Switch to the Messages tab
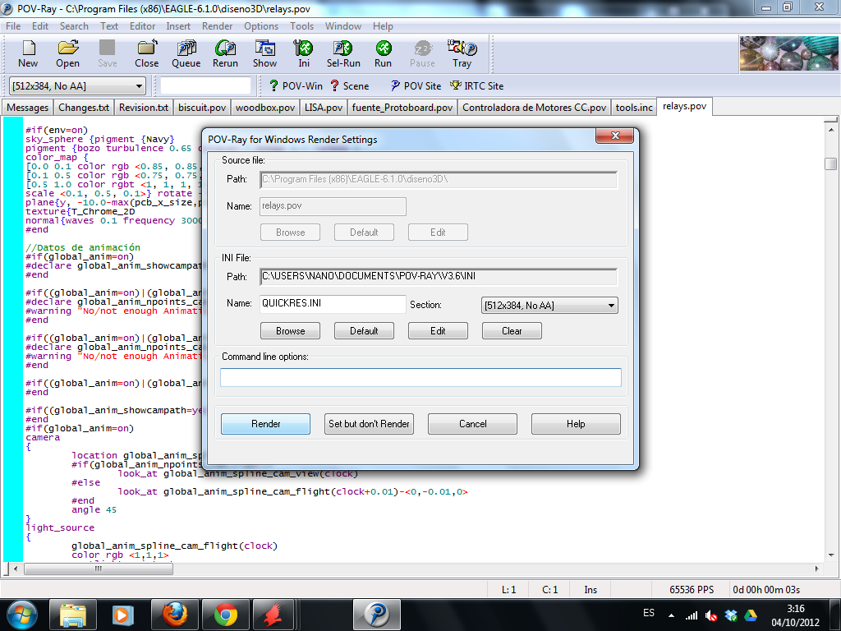The width and height of the screenshot is (841, 631). [x=27, y=108]
